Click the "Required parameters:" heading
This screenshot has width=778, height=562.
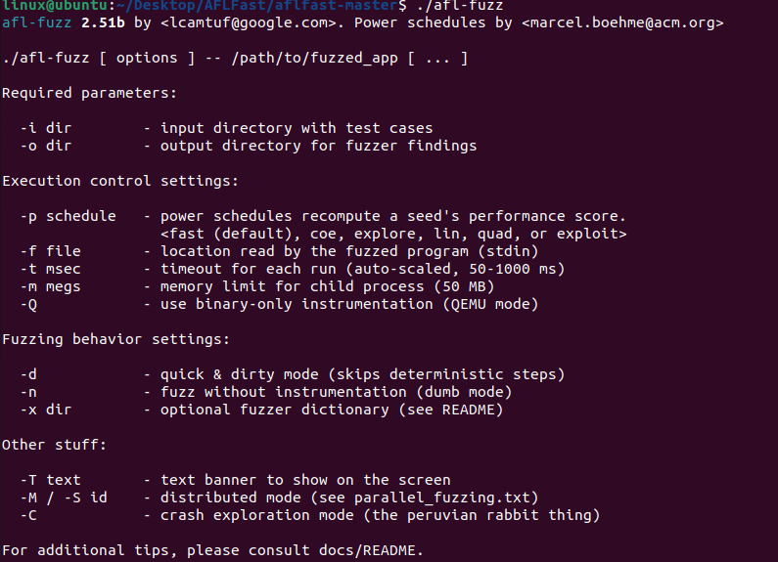(x=90, y=93)
